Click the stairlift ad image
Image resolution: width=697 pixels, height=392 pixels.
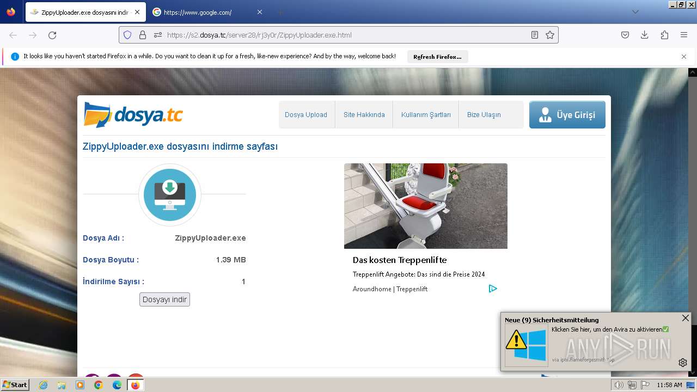click(426, 206)
